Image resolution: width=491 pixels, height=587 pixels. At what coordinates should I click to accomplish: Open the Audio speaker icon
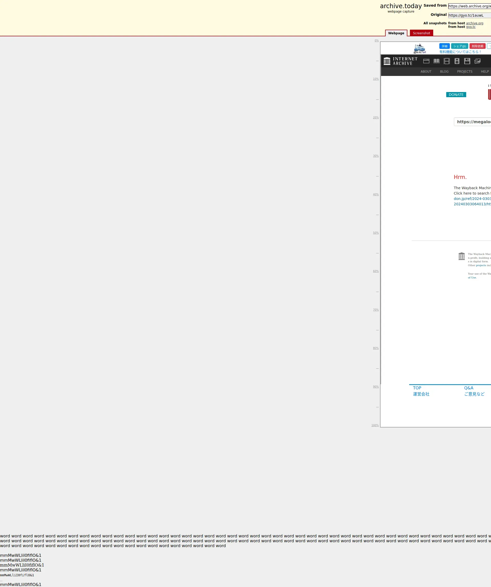tap(457, 61)
